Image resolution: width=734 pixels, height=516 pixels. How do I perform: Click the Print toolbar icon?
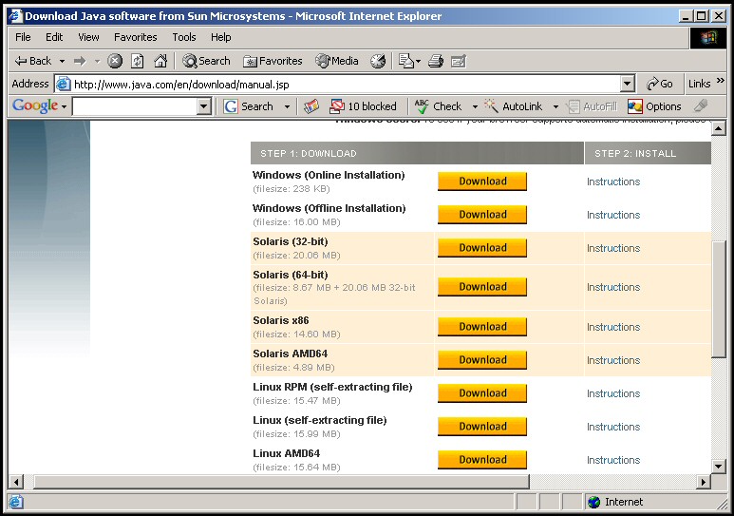click(435, 61)
